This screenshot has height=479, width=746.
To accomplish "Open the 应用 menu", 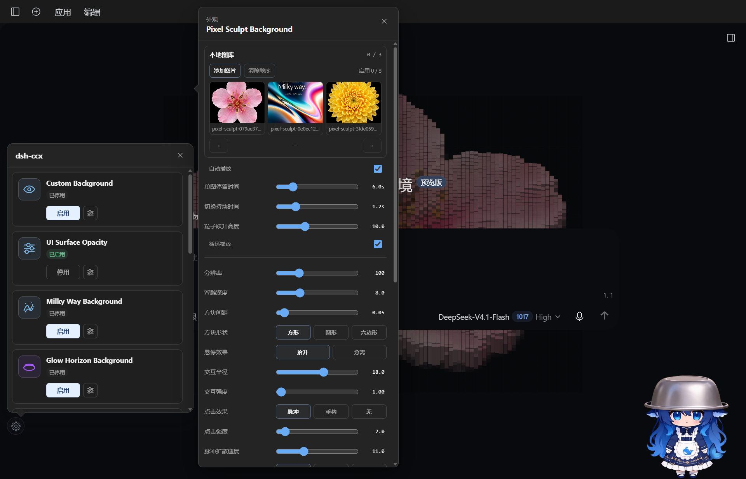I will 63,12.
